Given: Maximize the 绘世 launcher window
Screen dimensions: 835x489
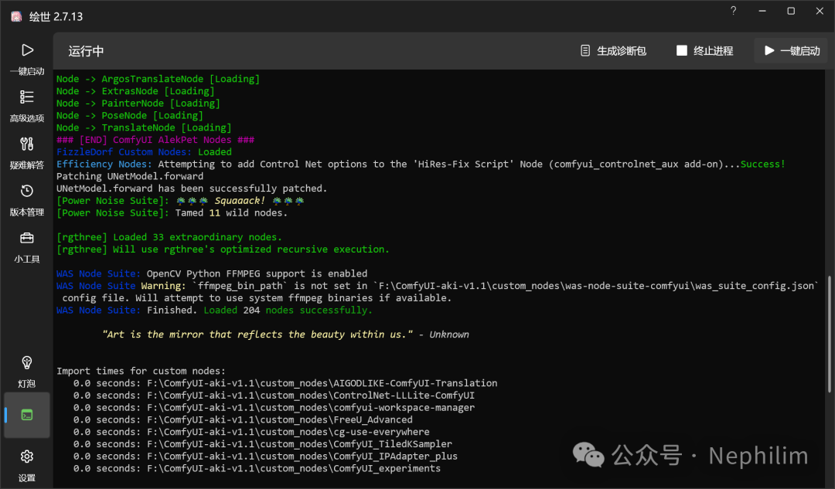Looking at the screenshot, I should tap(791, 11).
